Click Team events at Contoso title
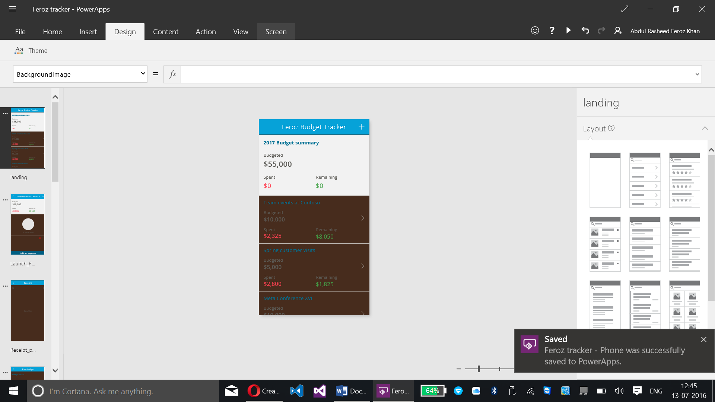715x402 pixels. [x=292, y=203]
